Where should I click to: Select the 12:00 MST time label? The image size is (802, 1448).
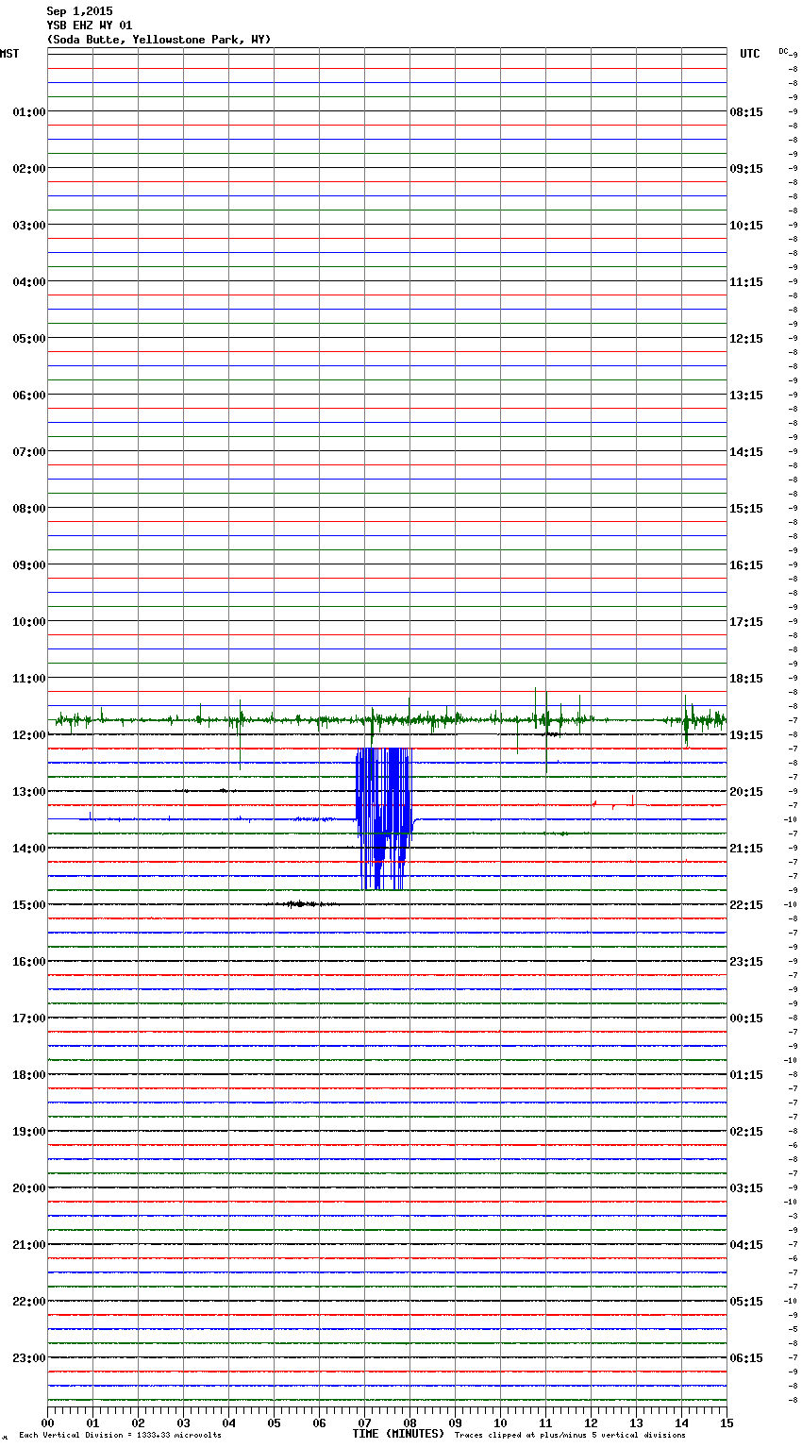[29, 735]
